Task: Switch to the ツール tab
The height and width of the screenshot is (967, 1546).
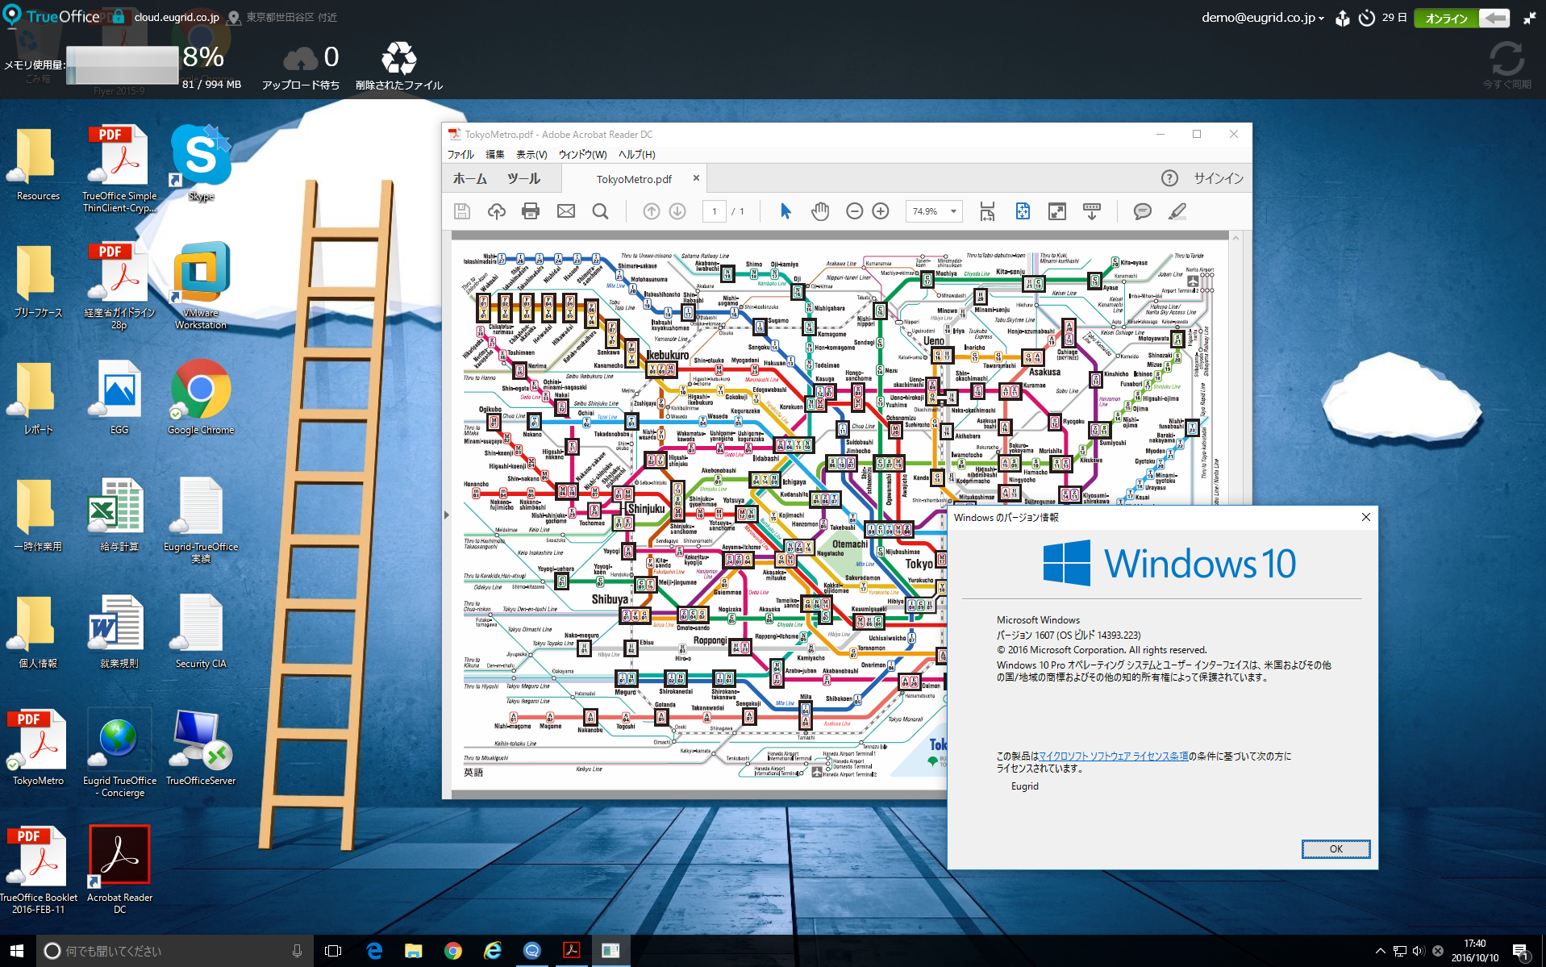Action: (x=523, y=178)
